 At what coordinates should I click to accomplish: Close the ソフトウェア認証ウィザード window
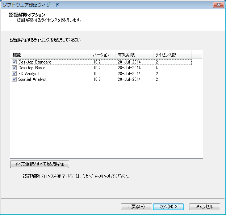pos(218,5)
